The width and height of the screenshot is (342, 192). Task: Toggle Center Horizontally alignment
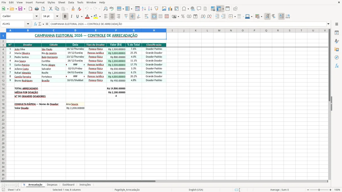[x=112, y=16]
